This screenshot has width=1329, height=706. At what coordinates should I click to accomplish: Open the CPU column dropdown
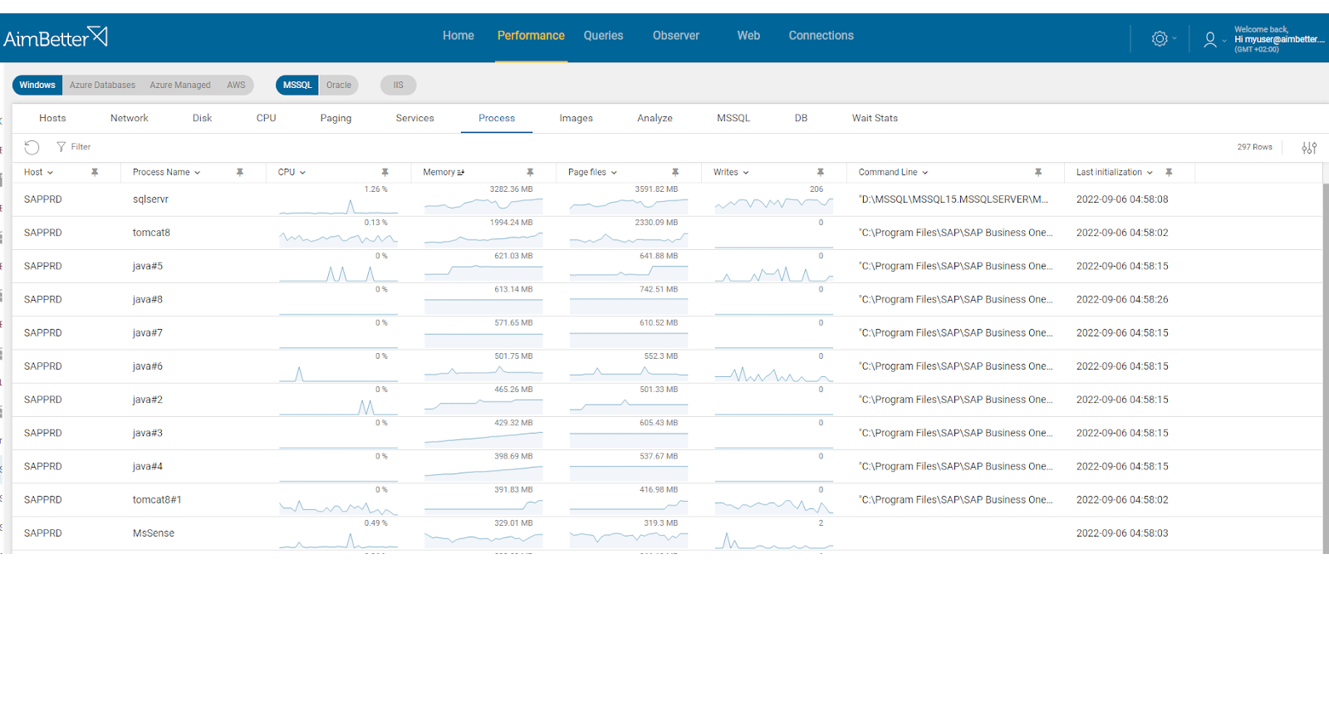[x=302, y=173]
